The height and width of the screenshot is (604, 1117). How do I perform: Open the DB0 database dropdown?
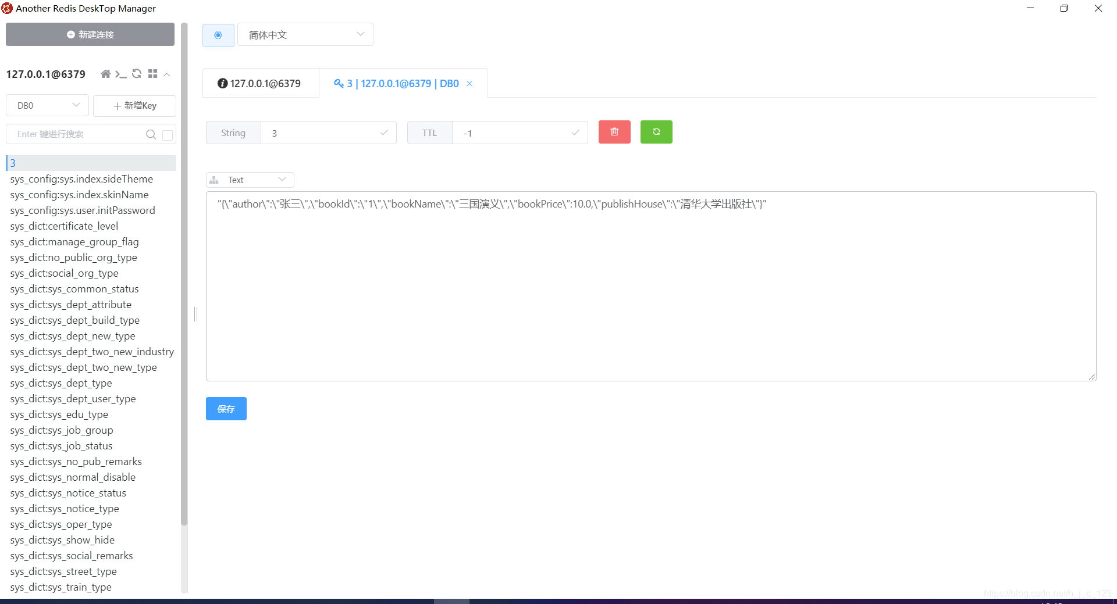coord(47,105)
